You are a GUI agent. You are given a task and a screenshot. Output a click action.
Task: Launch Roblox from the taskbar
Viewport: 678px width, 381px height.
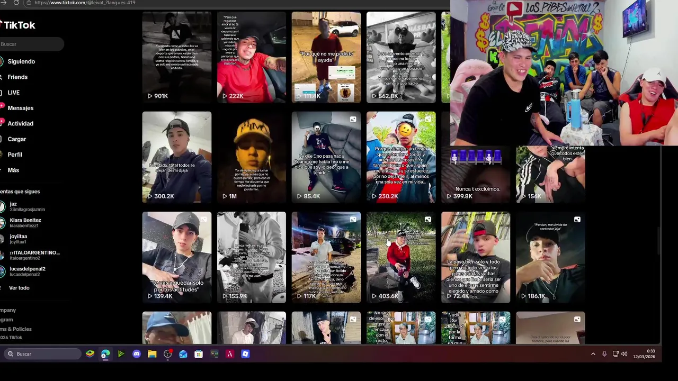pyautogui.click(x=245, y=354)
